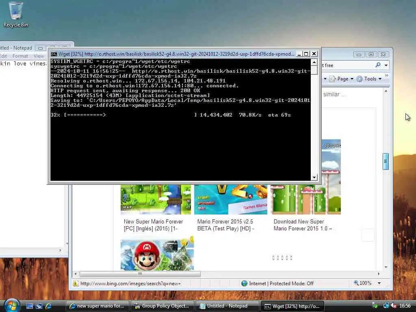
Task: Switch to Untitled - Notepad taskbar button
Action: coord(227,306)
